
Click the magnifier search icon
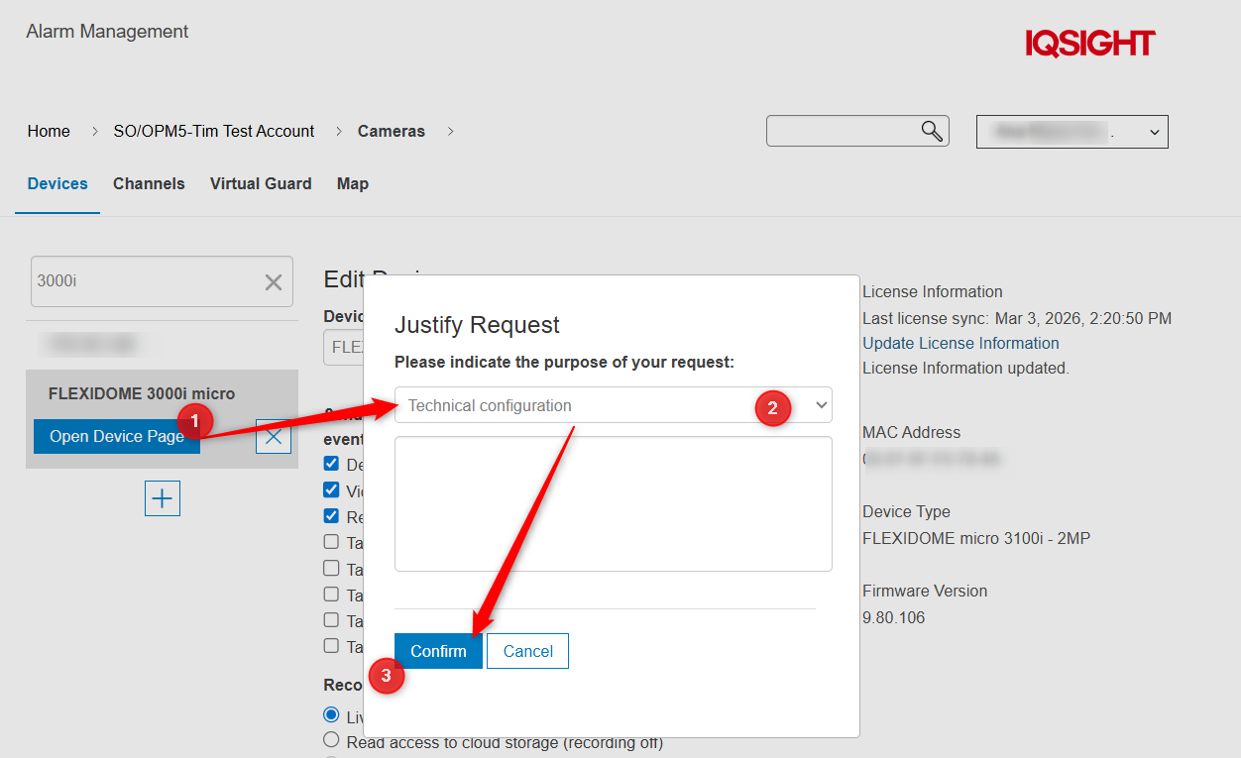coord(931,132)
